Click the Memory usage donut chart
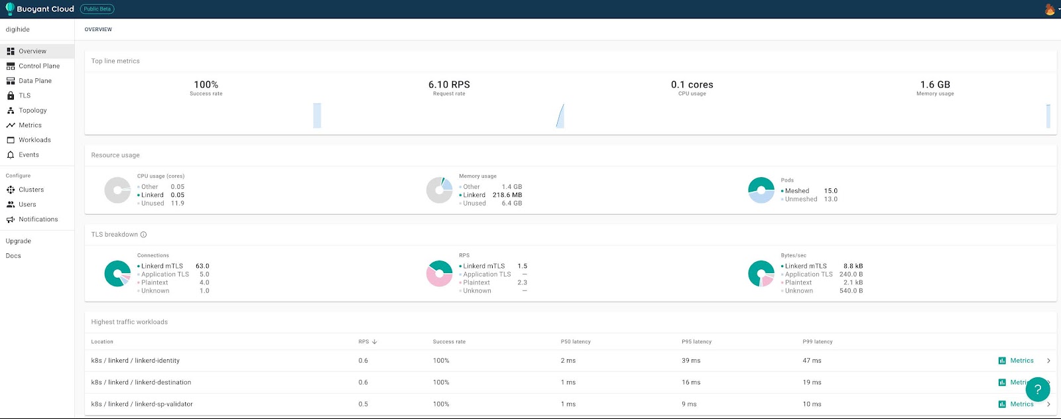1061x419 pixels. pyautogui.click(x=439, y=190)
